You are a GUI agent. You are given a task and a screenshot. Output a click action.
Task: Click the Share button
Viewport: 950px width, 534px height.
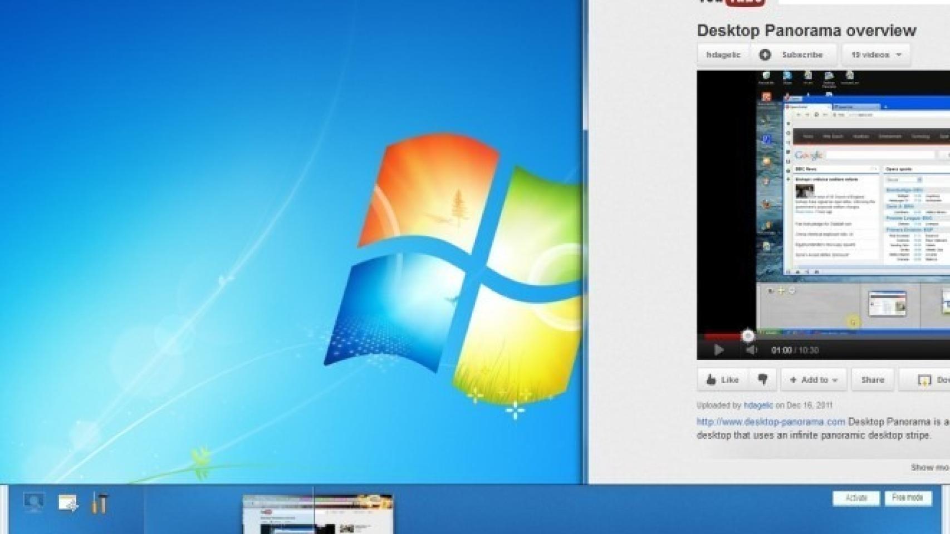tap(872, 380)
